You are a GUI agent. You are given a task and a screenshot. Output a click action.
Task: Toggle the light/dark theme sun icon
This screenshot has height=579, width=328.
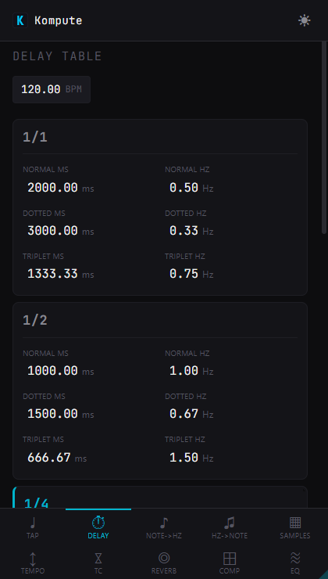304,20
